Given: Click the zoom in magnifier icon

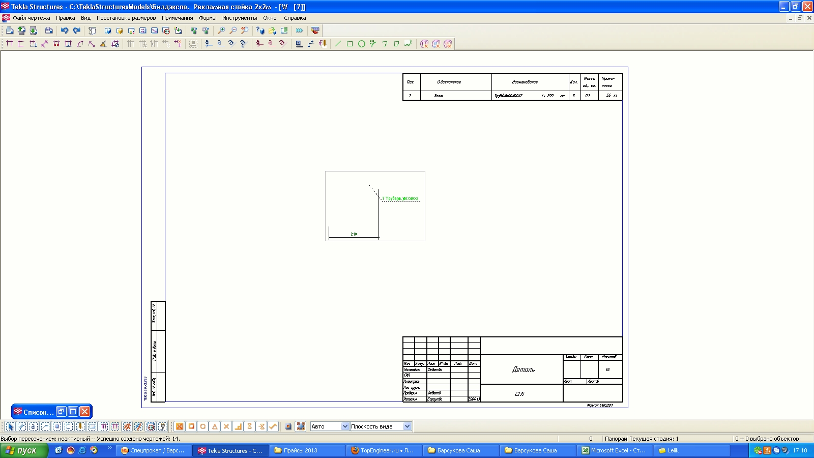Looking at the screenshot, I should point(221,31).
